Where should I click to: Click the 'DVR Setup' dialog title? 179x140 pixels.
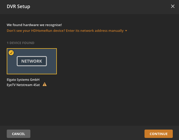click(18, 6)
